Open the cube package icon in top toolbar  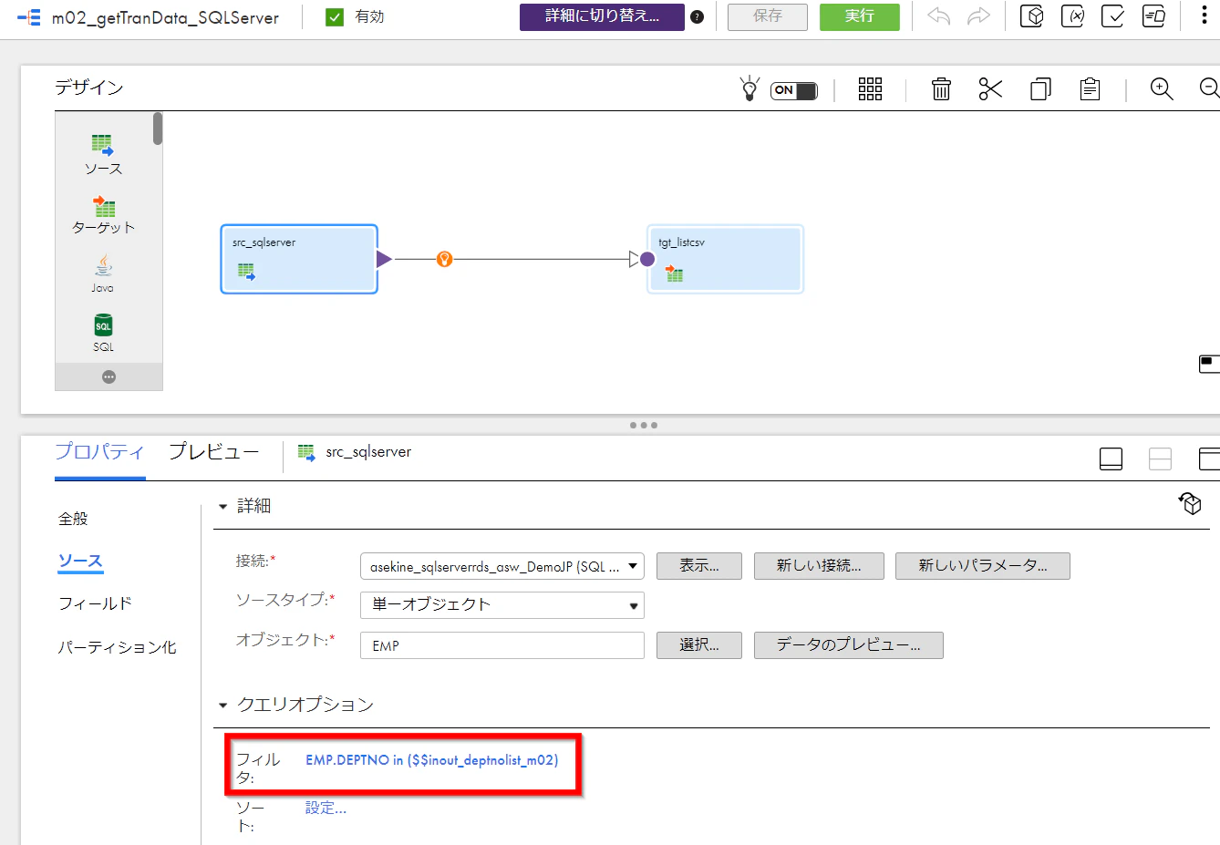tap(1031, 16)
